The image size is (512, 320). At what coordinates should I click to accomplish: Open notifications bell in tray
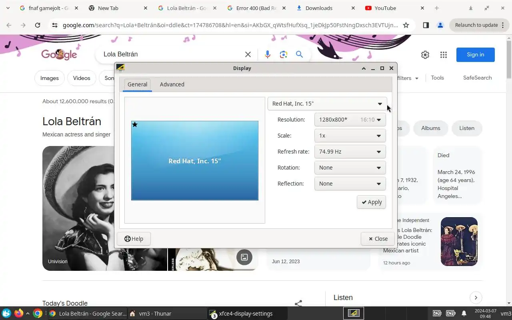[464, 313]
